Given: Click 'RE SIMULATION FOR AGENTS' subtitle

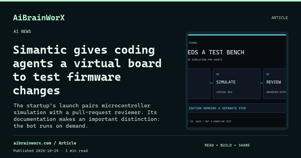Looking at the screenshot, I should (x=205, y=60).
